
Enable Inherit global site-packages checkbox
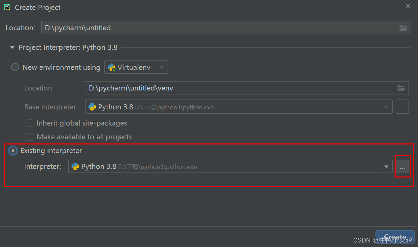[30, 123]
